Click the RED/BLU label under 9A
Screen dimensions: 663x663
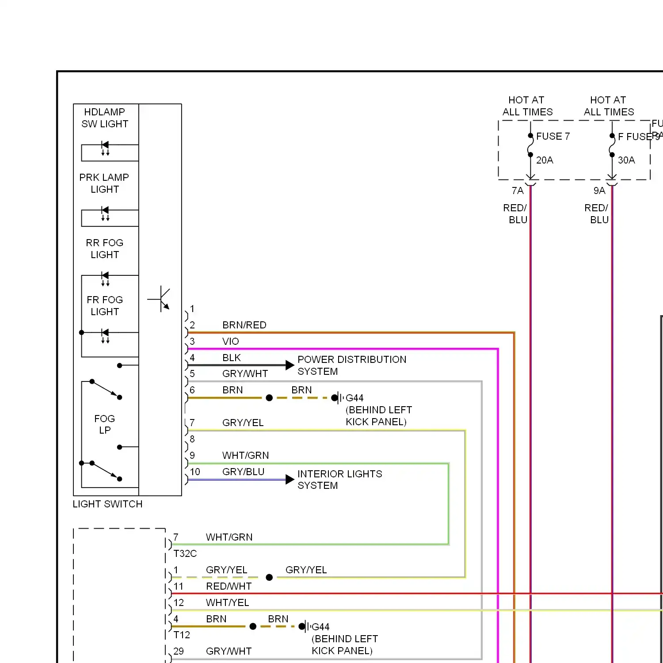pyautogui.click(x=597, y=214)
